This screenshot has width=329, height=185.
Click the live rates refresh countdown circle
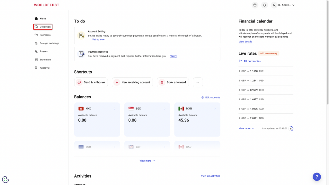point(291,128)
